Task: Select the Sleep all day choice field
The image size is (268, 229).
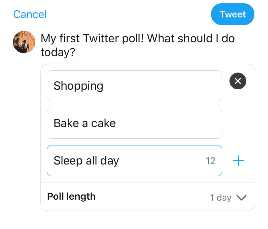Action: pyautogui.click(x=134, y=161)
